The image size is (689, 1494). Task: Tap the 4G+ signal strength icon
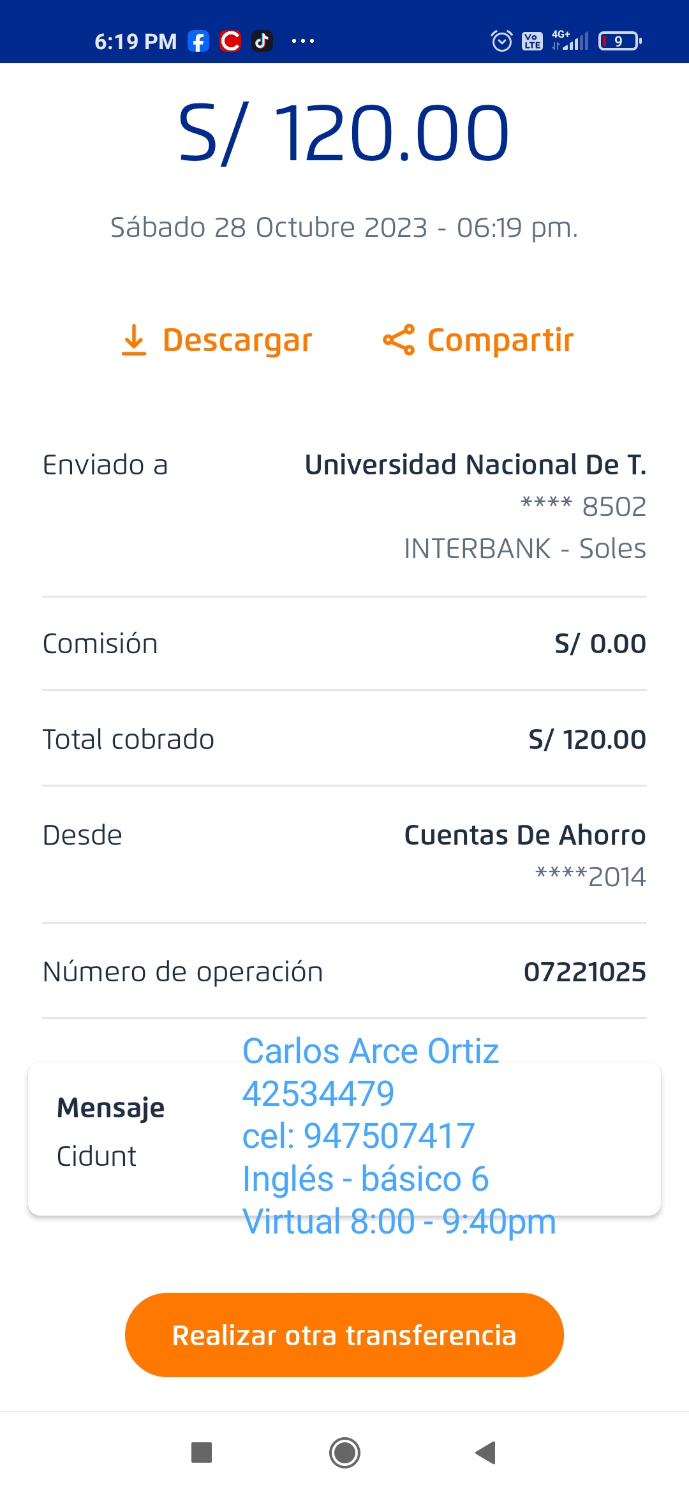pos(570,41)
